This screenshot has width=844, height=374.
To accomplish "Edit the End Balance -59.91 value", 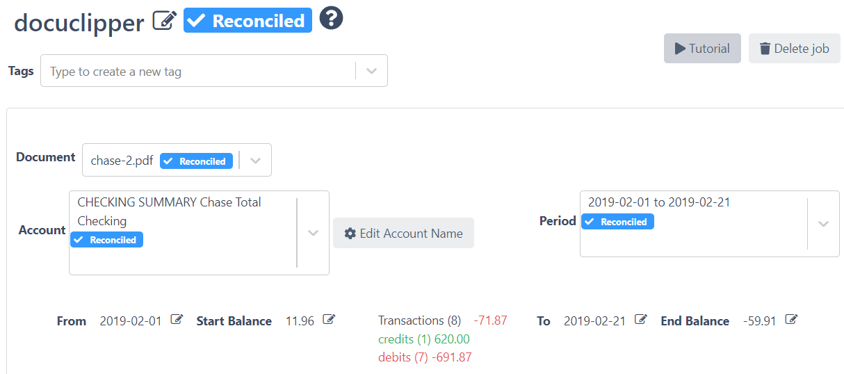I will (x=791, y=320).
